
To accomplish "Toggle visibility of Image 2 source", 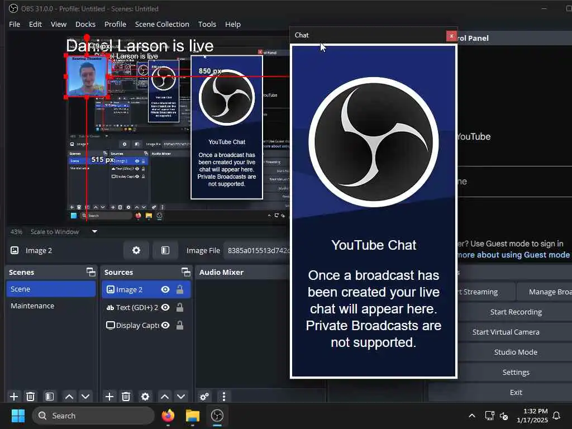I will 165,289.
